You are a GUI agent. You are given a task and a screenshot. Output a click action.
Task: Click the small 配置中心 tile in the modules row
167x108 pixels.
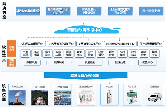point(154,53)
